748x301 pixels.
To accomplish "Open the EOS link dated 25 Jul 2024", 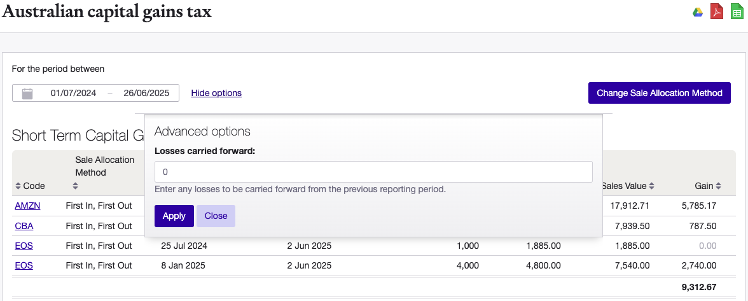I will point(24,246).
